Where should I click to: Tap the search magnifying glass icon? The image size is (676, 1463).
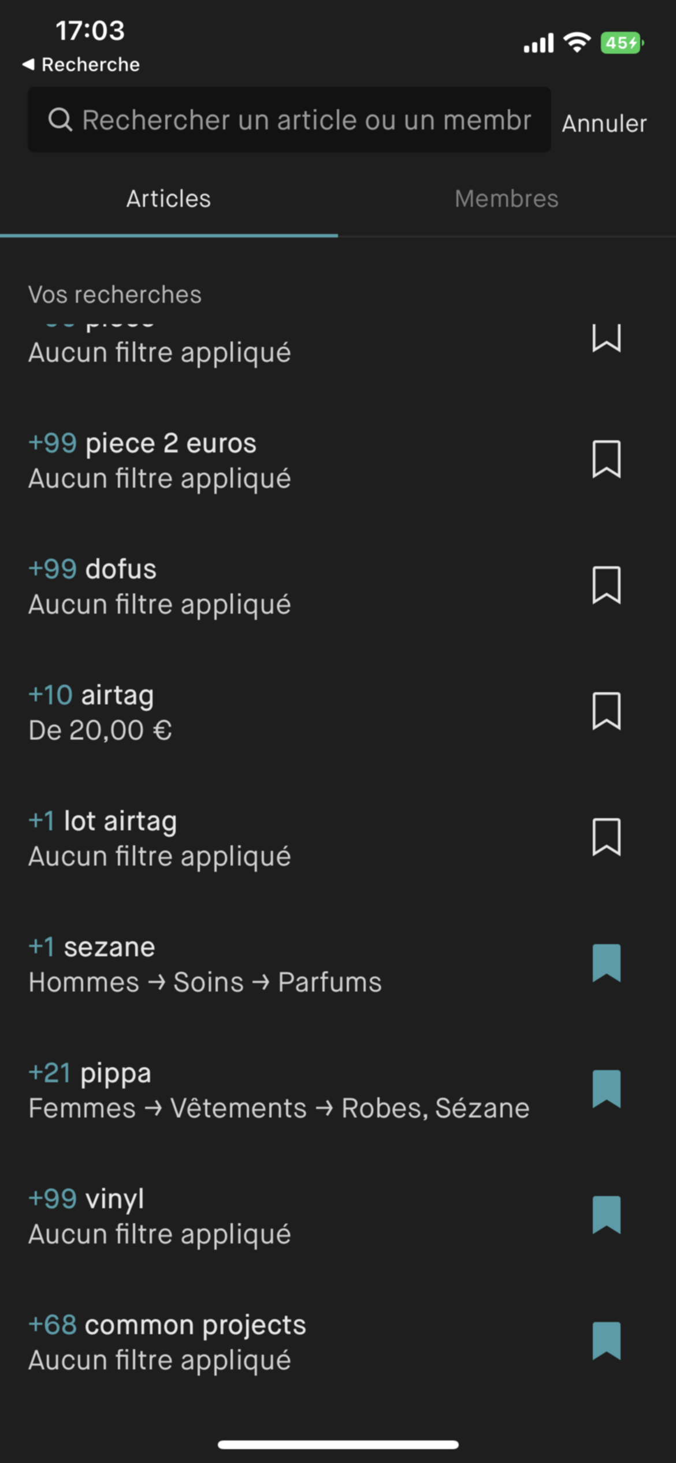coord(60,120)
